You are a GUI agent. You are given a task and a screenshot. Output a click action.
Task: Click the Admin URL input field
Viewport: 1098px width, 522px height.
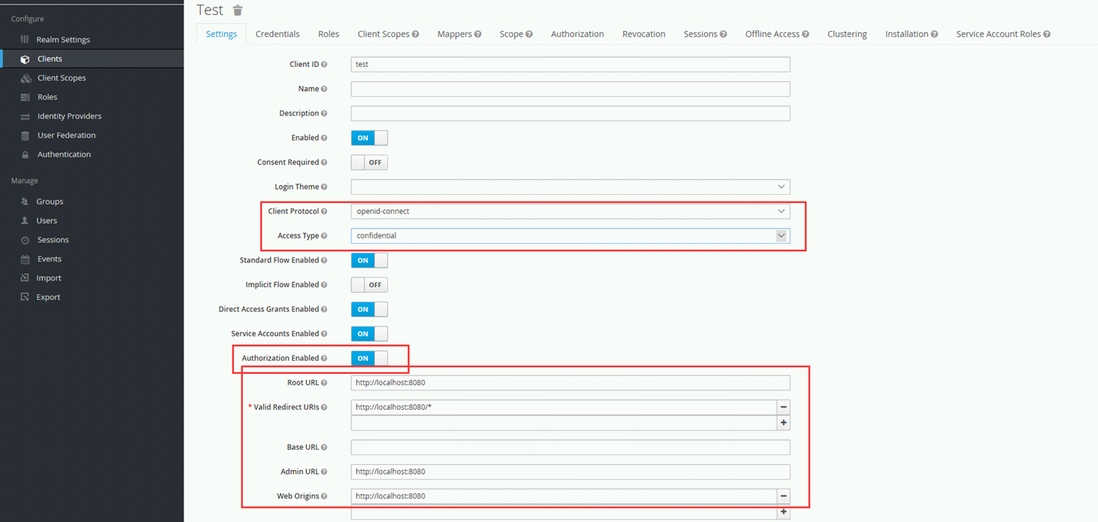click(x=570, y=472)
